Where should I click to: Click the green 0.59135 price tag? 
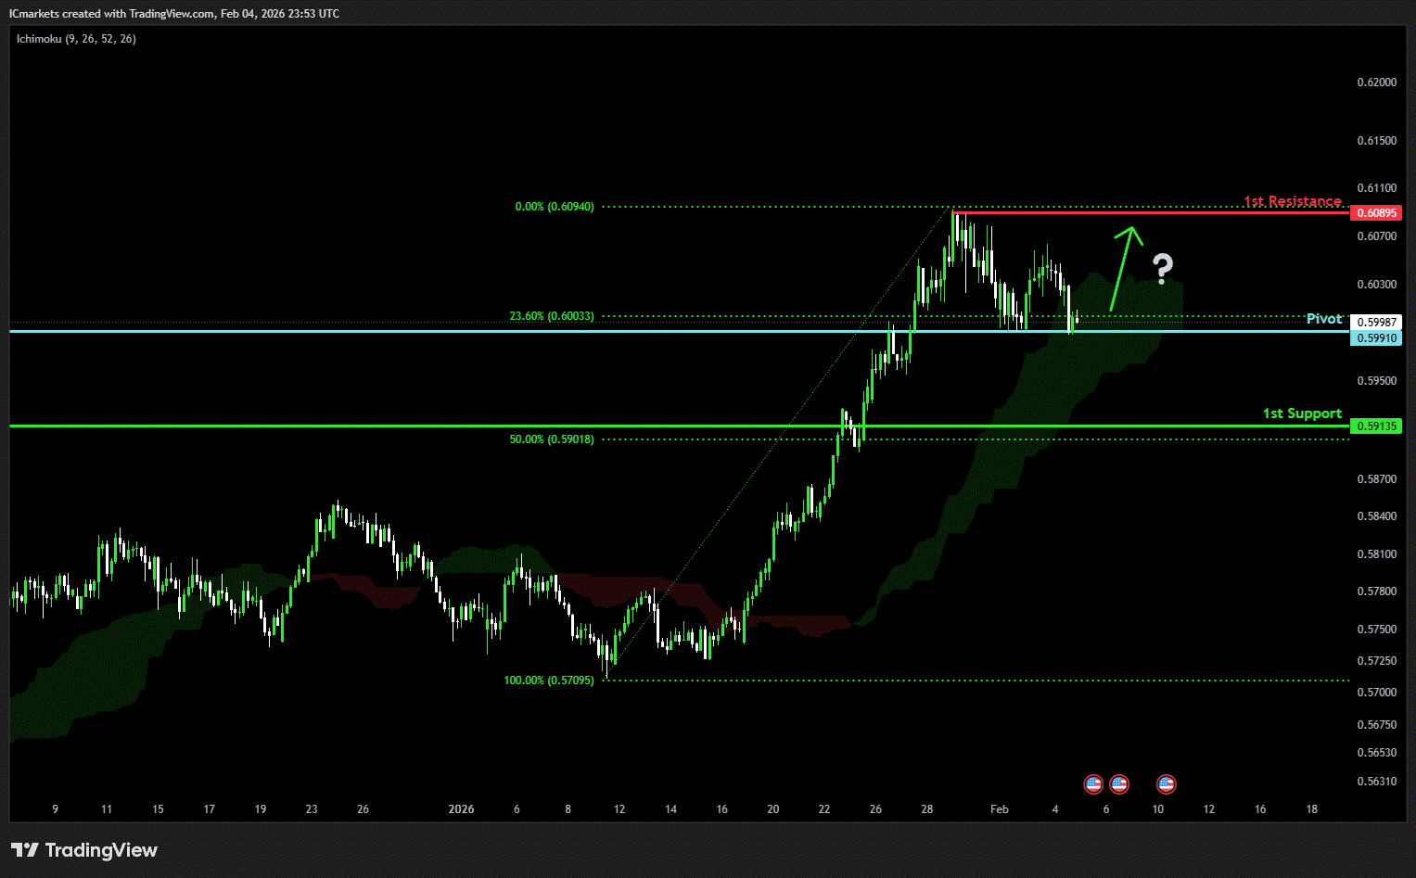1376,426
